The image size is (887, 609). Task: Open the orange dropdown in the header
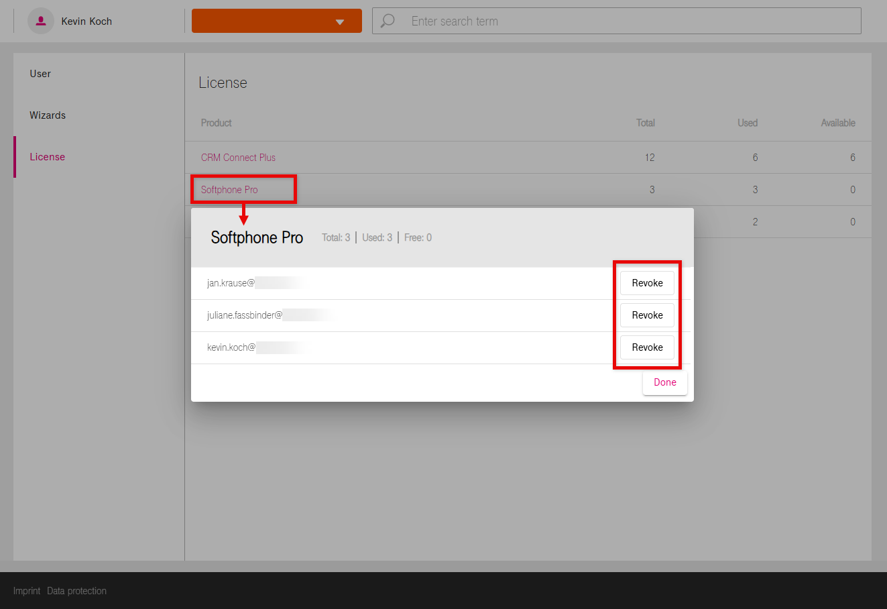pos(276,21)
